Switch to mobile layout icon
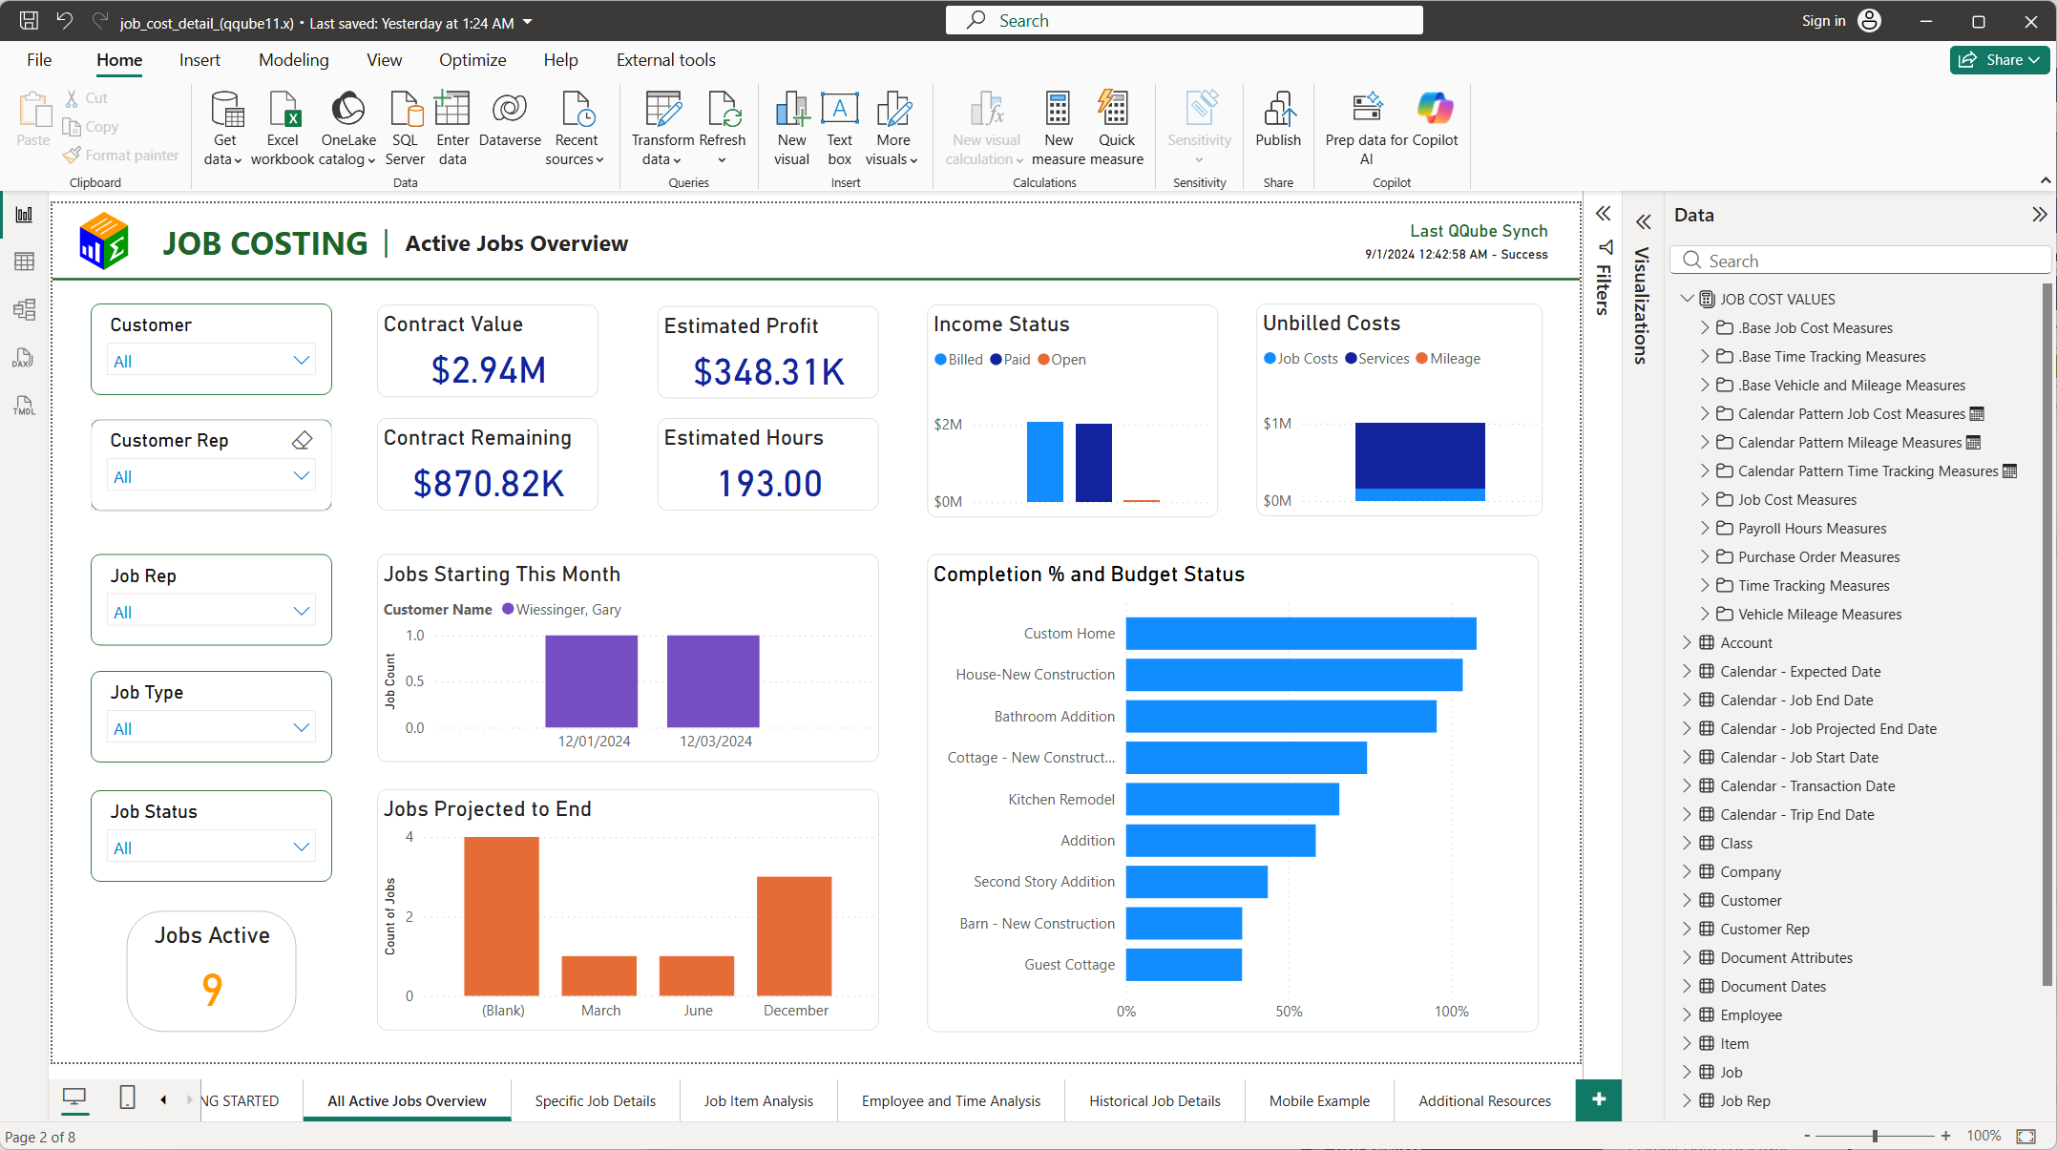 (127, 1098)
